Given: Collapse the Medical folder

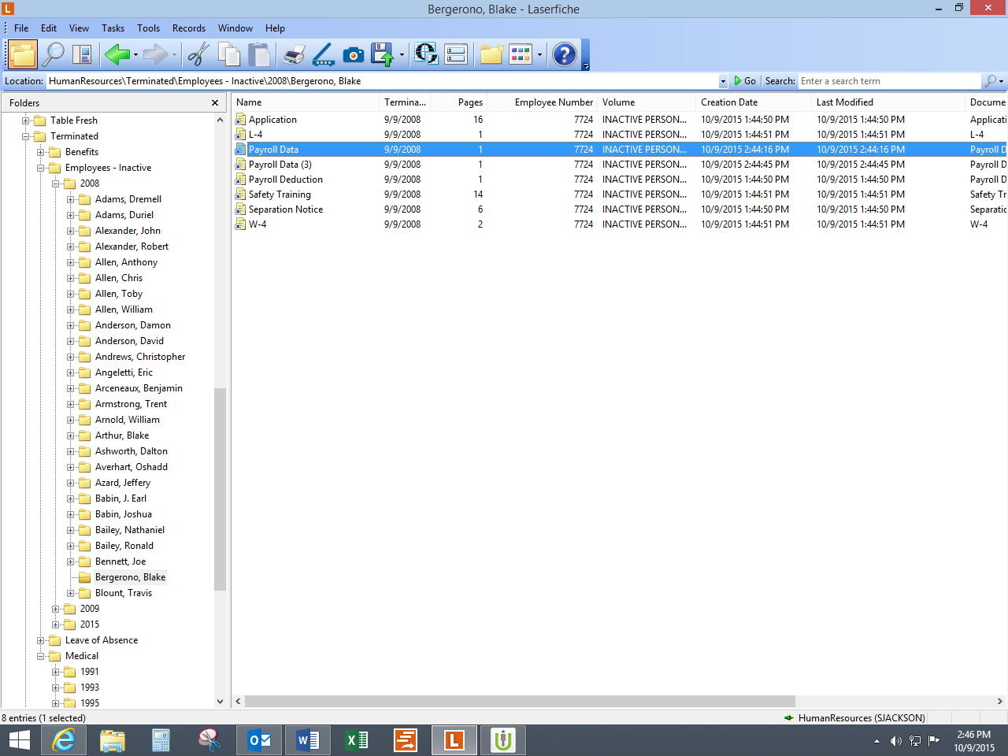Looking at the screenshot, I should (x=41, y=656).
